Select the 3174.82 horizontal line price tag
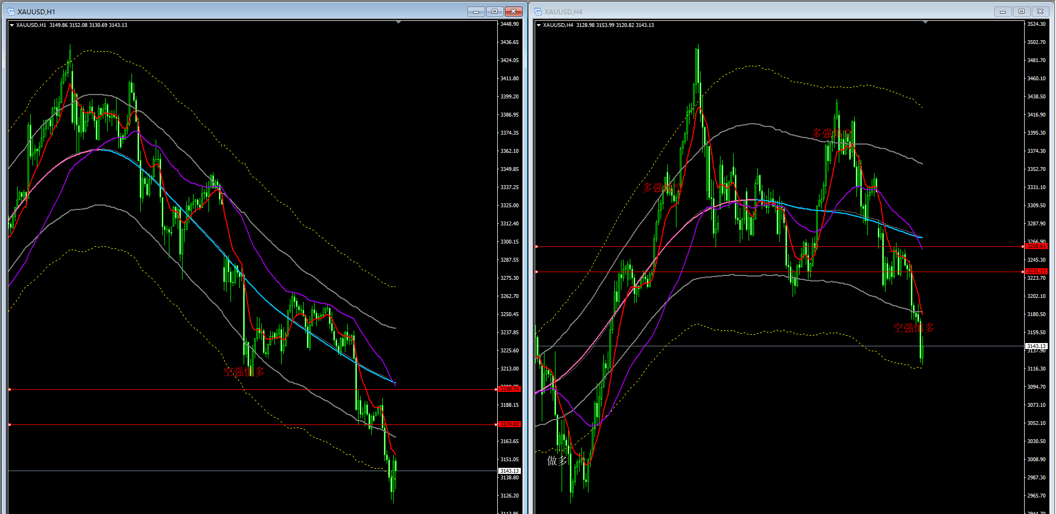The image size is (1056, 514). coord(509,424)
